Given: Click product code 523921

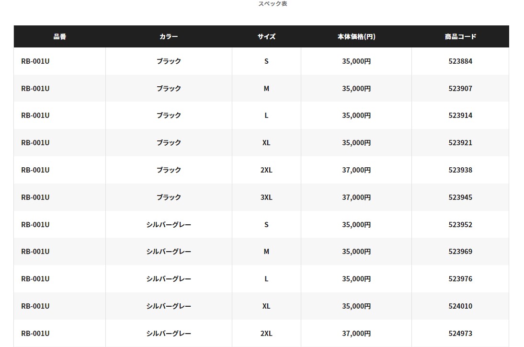Looking at the screenshot, I should point(460,143).
